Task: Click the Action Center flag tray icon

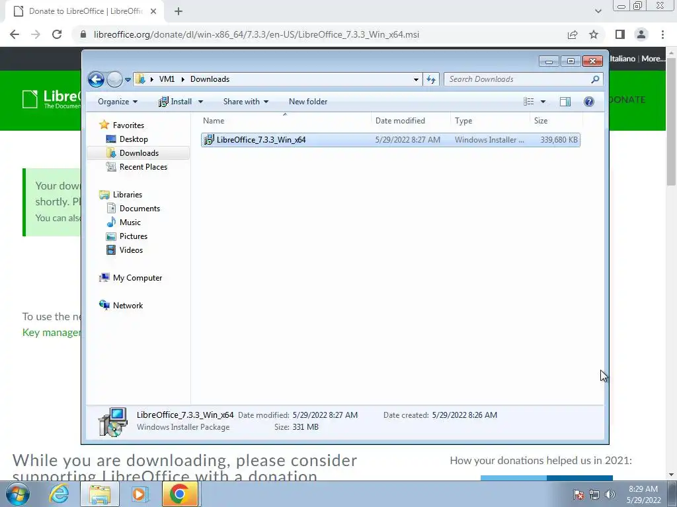Action: point(578,494)
